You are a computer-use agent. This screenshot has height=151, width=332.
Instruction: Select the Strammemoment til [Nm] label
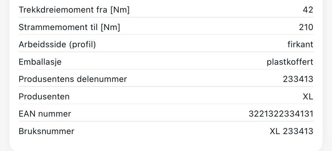tap(69, 27)
